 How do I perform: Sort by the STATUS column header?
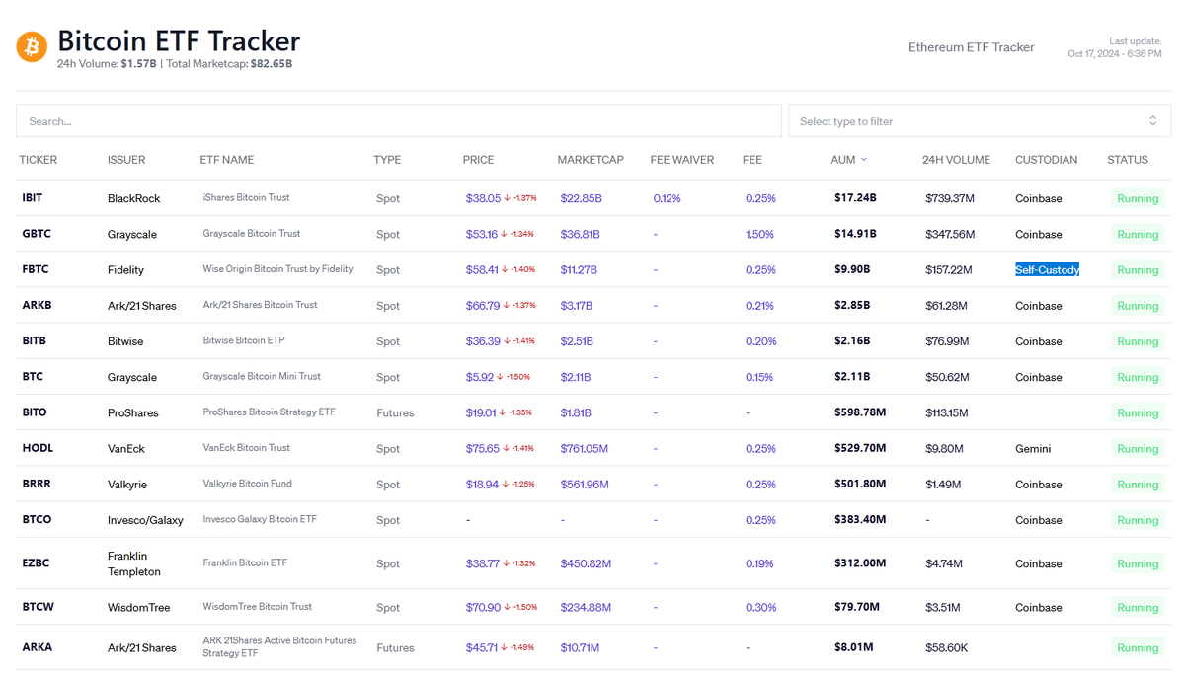pos(1128,160)
